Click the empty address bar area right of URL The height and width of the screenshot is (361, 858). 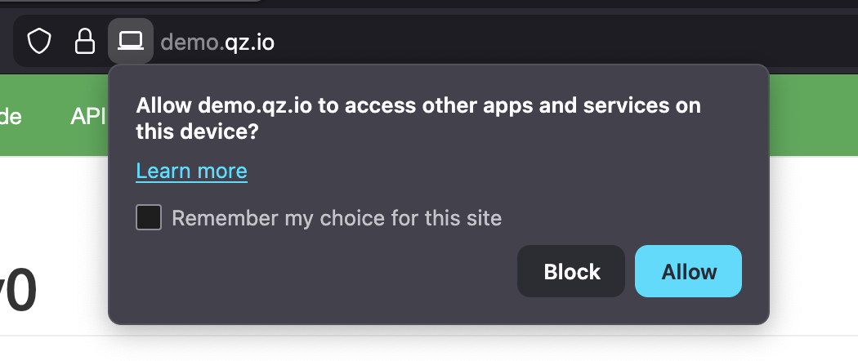[556, 41]
